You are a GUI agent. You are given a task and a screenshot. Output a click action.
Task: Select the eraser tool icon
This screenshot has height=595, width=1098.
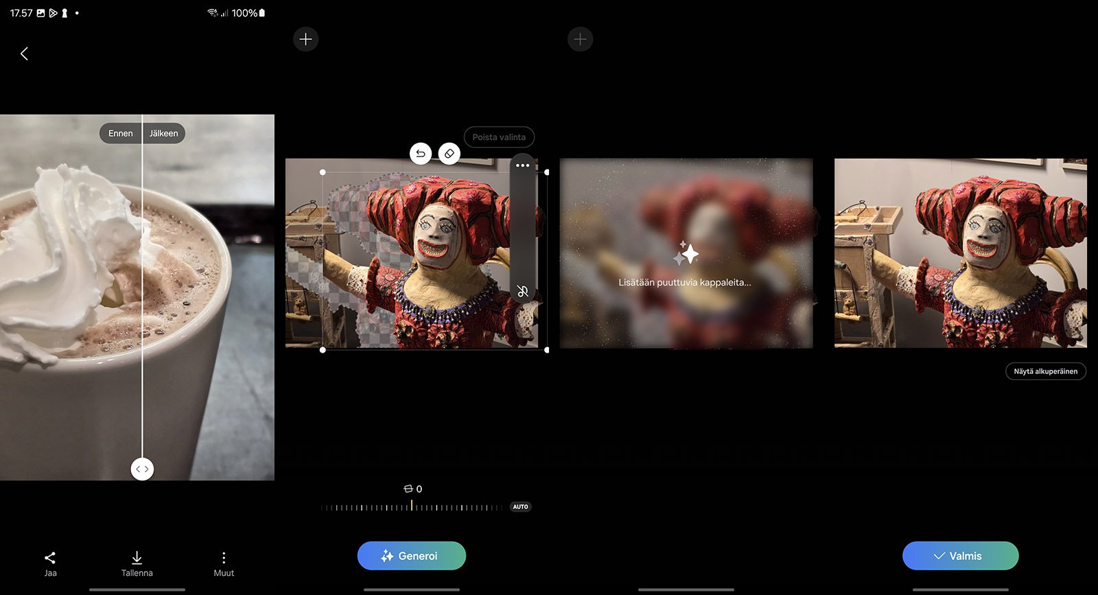pyautogui.click(x=449, y=154)
